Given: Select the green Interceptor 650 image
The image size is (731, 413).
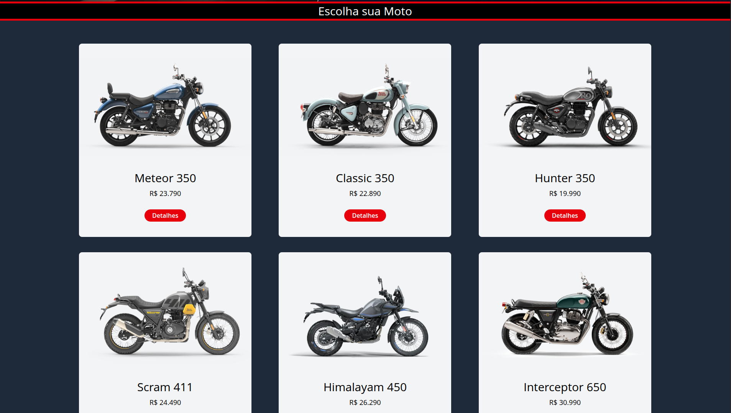Looking at the screenshot, I should click(x=565, y=315).
